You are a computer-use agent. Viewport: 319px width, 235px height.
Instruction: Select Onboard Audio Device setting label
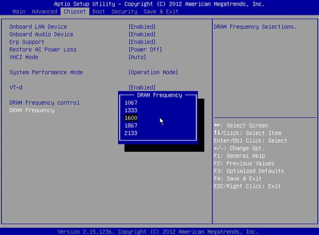click(41, 34)
